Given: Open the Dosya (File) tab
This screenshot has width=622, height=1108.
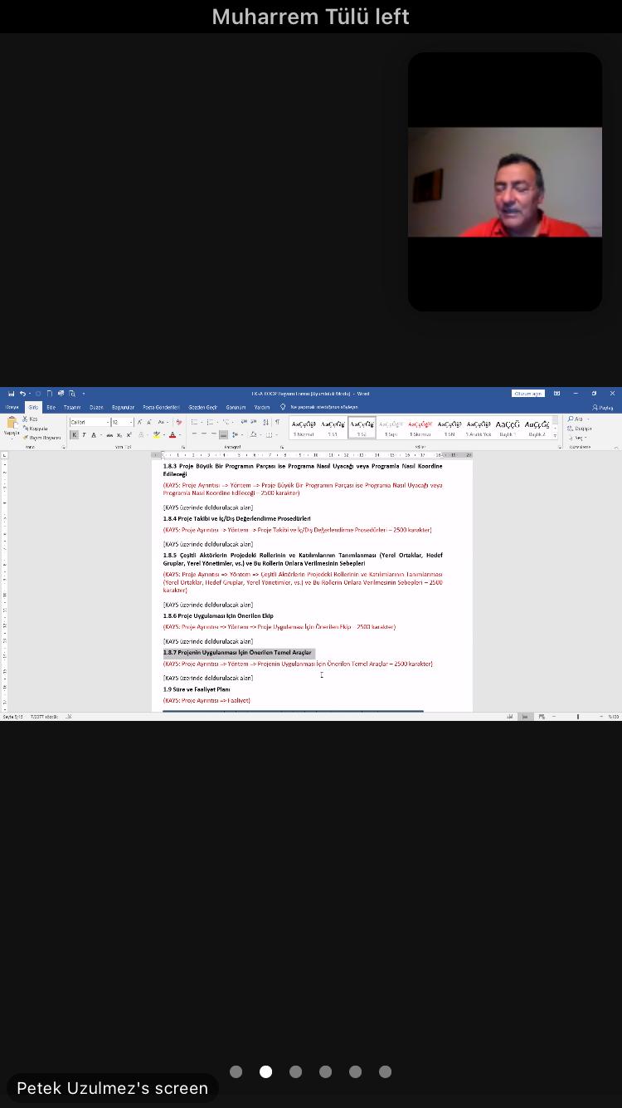Looking at the screenshot, I should 12,407.
